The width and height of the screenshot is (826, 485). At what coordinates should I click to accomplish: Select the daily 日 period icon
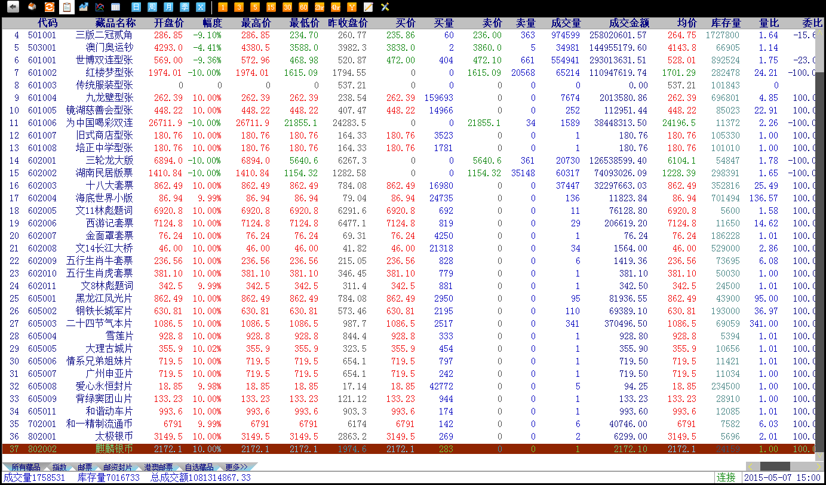click(136, 7)
